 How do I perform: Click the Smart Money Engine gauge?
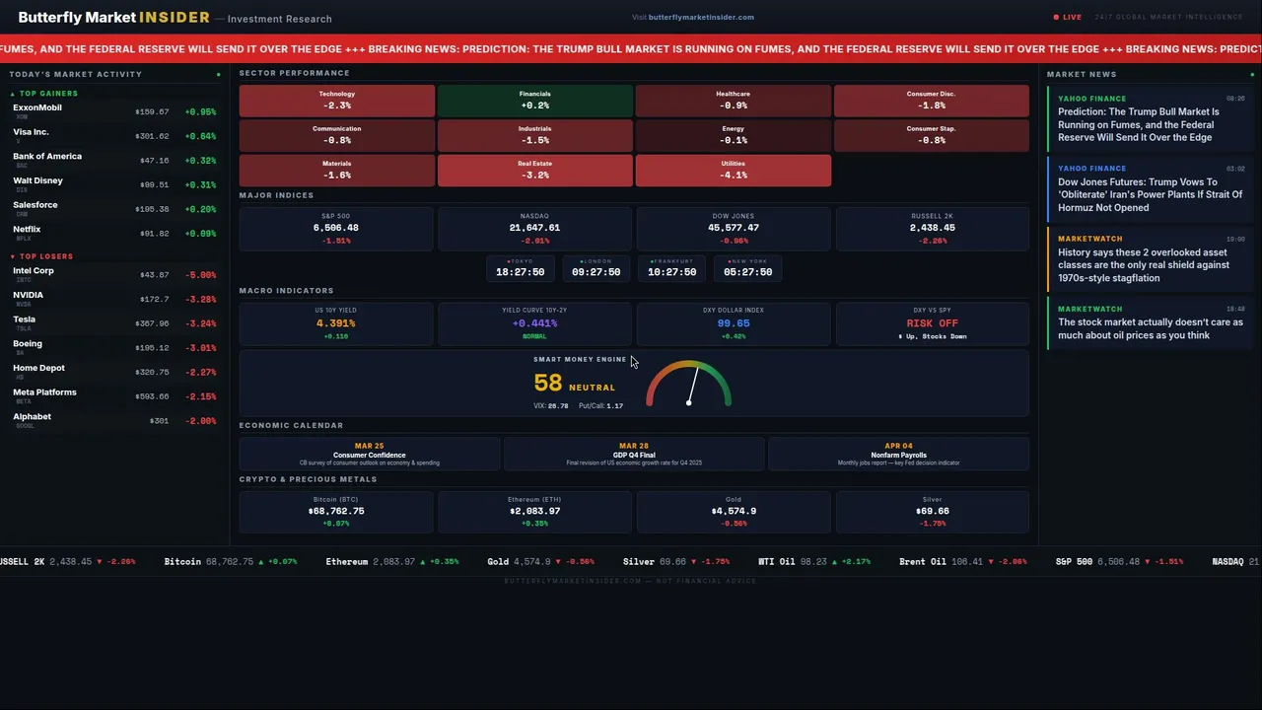688,384
